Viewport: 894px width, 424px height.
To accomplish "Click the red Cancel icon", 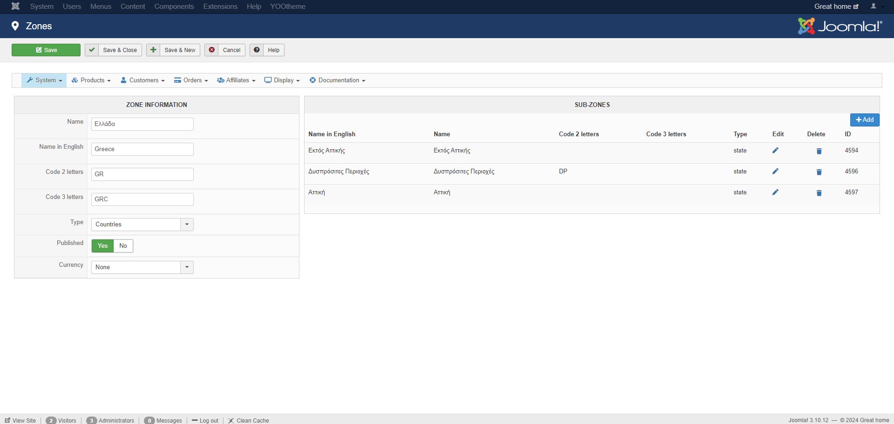I will point(212,50).
